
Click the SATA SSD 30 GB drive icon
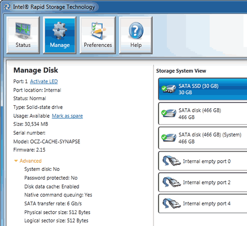click(168, 89)
